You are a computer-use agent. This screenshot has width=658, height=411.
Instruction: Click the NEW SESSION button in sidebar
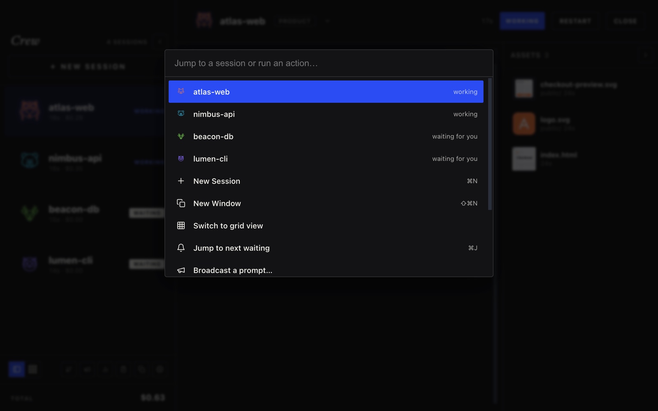click(x=87, y=67)
